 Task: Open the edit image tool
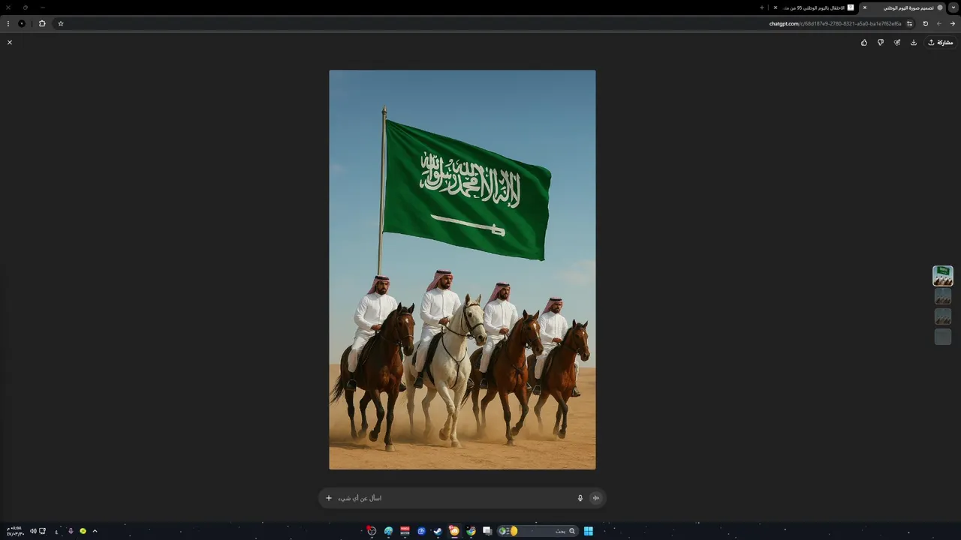coord(897,43)
